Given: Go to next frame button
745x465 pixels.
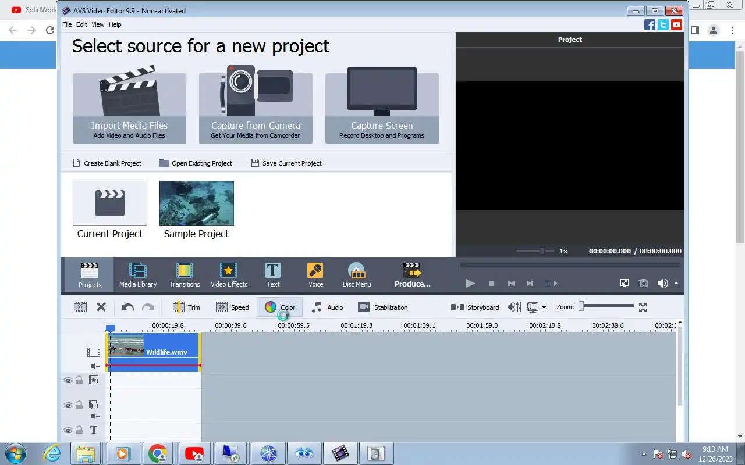Looking at the screenshot, I should point(530,283).
